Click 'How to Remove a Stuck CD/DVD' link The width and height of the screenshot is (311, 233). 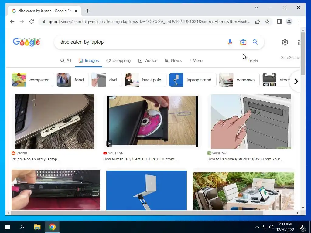(x=245, y=159)
